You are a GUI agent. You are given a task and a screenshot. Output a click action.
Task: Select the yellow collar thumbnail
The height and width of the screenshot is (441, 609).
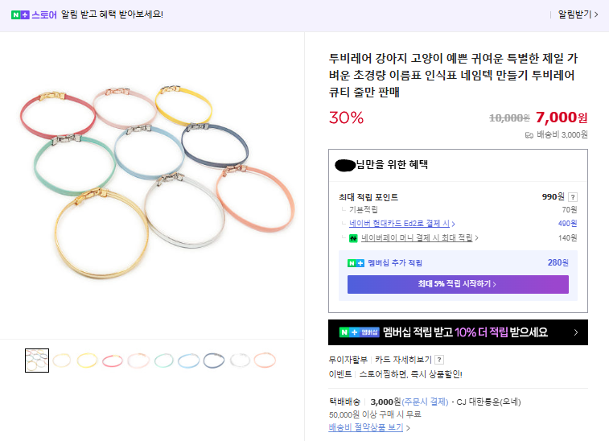[x=87, y=360]
